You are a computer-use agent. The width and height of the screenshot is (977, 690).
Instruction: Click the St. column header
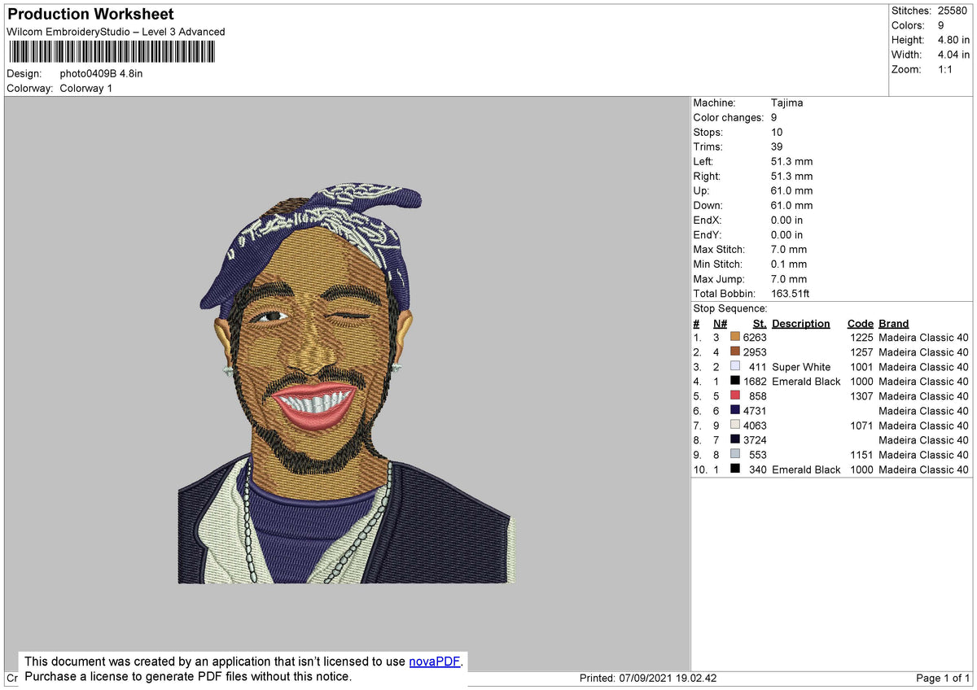[759, 323]
